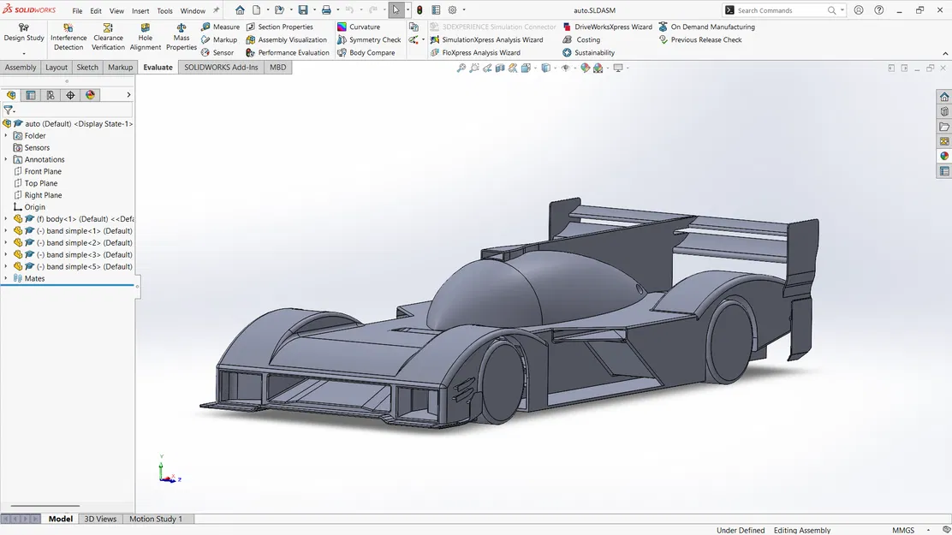Expand the Mates folder in the tree

[x=7, y=278]
